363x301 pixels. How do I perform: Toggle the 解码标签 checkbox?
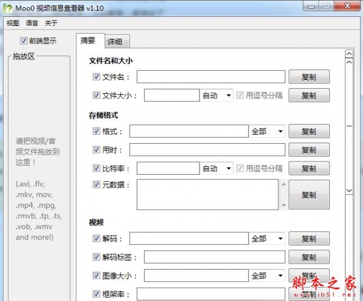(x=96, y=257)
